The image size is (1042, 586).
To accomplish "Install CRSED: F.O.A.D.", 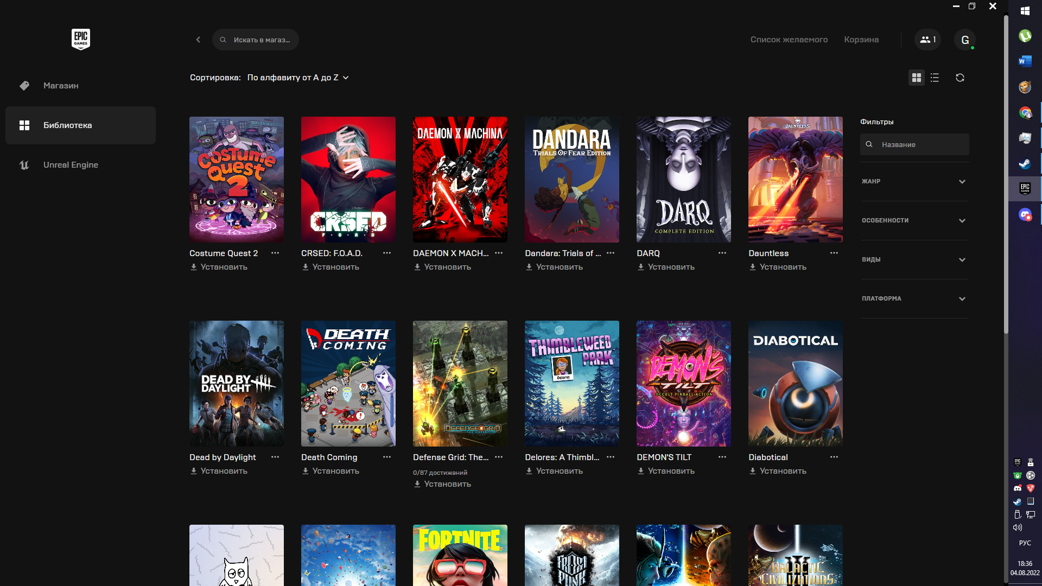I will (331, 267).
